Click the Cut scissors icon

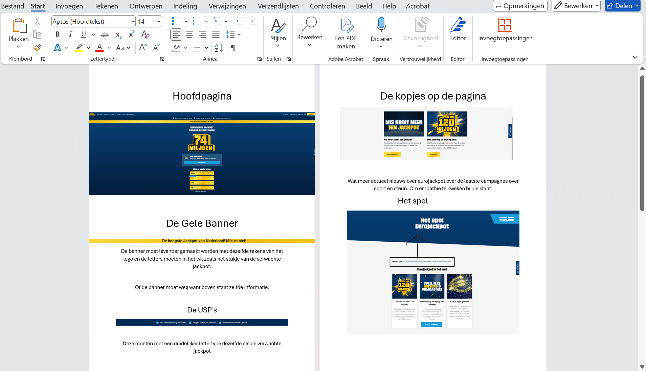37,22
